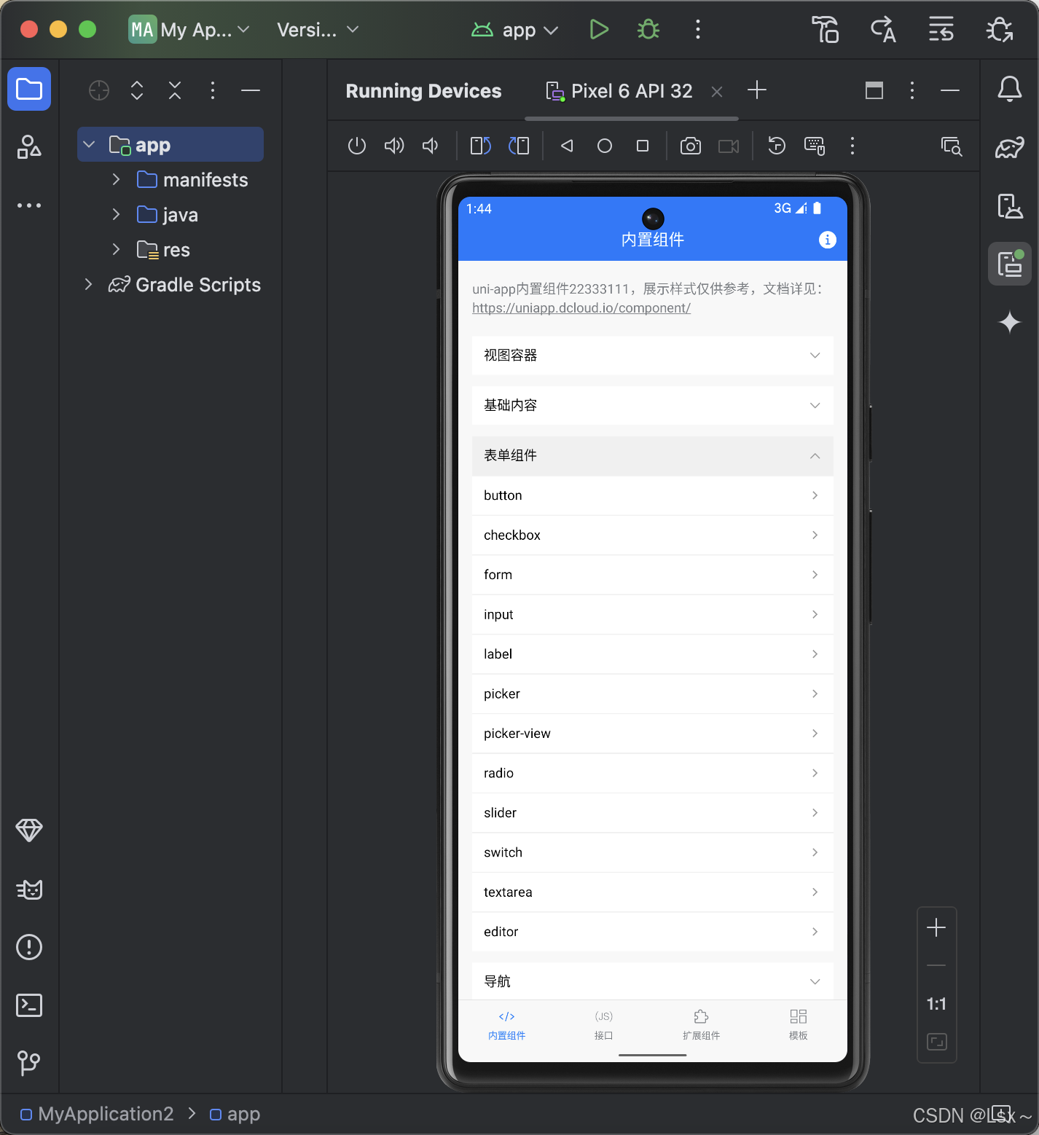The image size is (1039, 1135).
Task: Open Device Manager in right sidebar
Action: [1010, 206]
